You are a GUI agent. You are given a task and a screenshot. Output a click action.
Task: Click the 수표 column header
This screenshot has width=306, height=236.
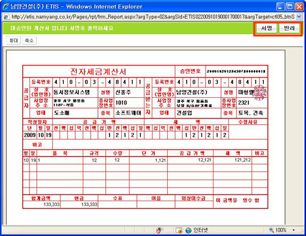click(x=118, y=198)
